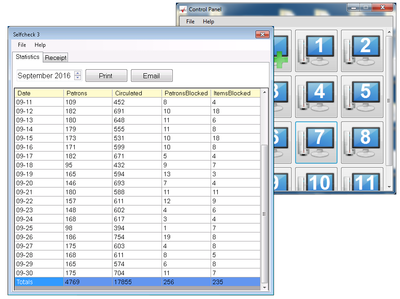This screenshot has width=400, height=299.
Task: Click the Control Panel title bar app icon
Action: coord(183,9)
